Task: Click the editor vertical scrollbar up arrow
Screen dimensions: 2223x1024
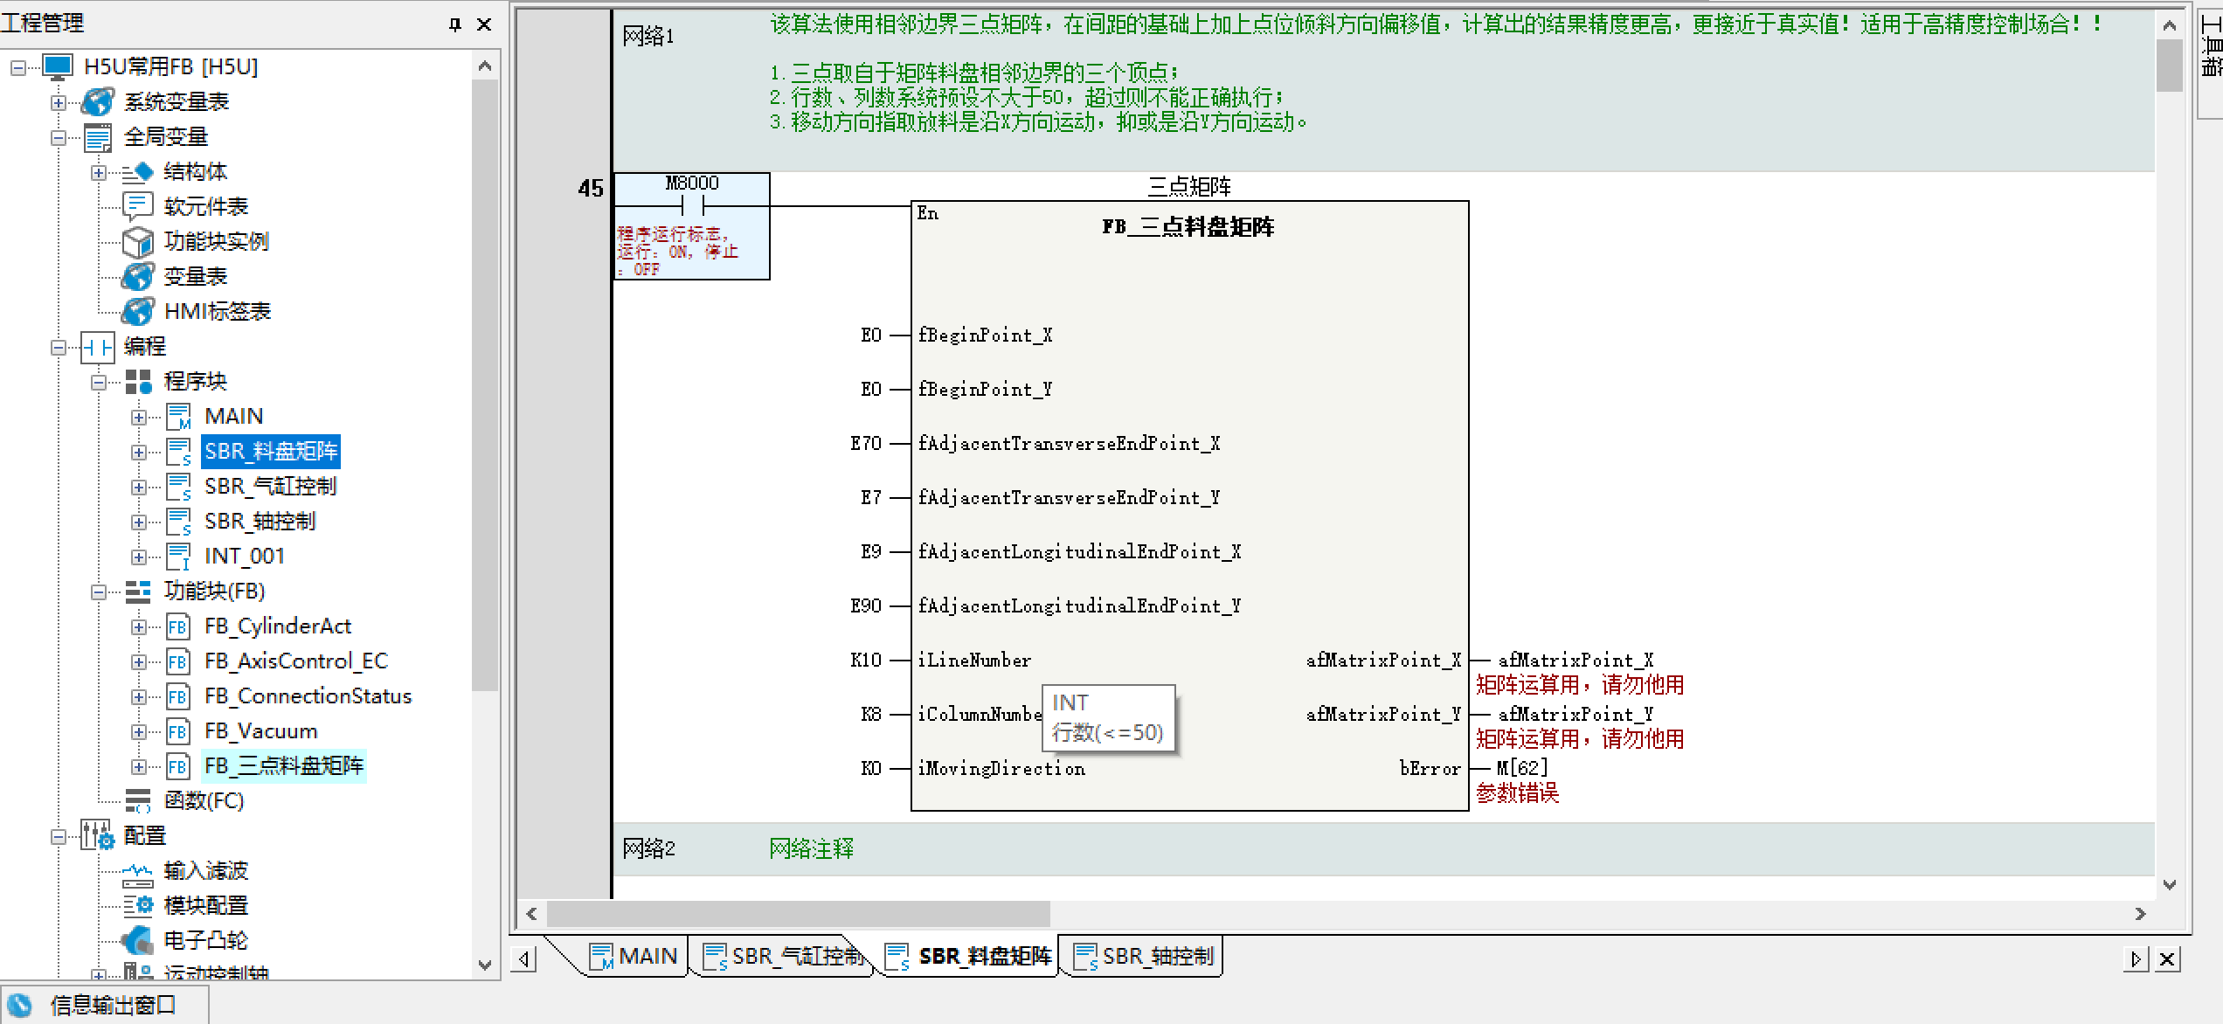Action: pos(2169,25)
